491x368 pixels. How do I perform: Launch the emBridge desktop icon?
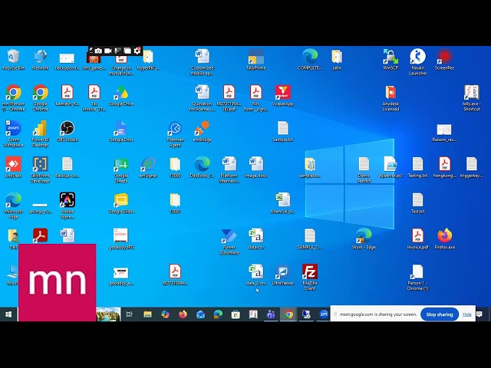click(202, 131)
